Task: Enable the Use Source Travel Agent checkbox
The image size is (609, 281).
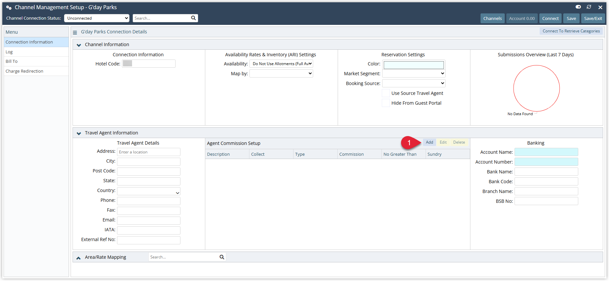Action: (x=386, y=93)
